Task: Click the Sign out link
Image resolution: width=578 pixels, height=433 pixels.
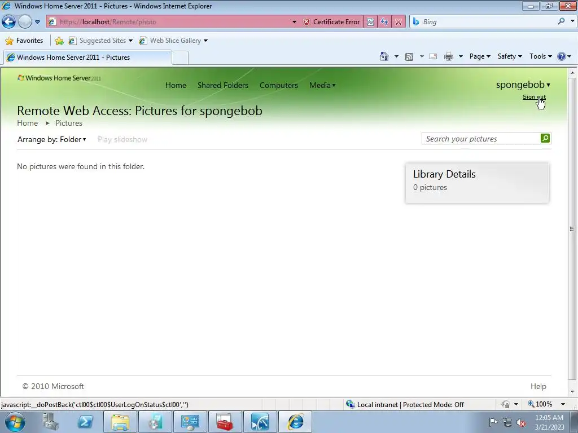Action: (x=534, y=97)
